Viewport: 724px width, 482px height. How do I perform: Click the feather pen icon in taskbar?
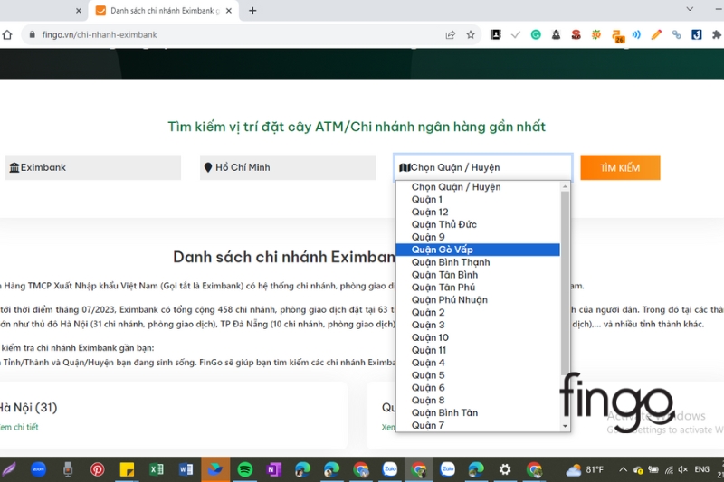coord(9,469)
